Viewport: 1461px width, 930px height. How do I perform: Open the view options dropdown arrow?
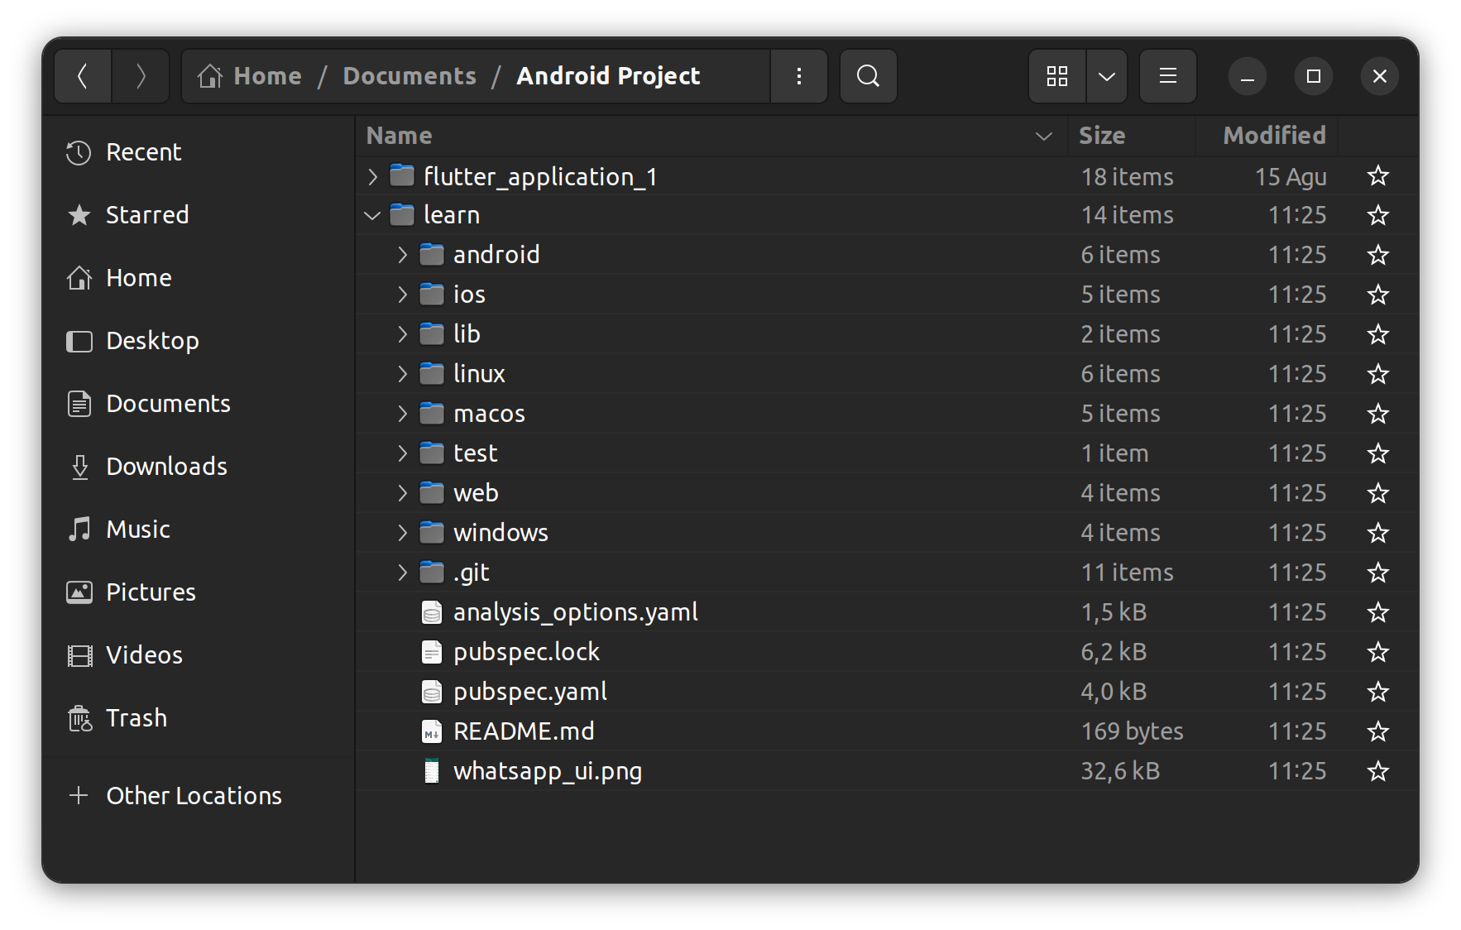[x=1107, y=76]
